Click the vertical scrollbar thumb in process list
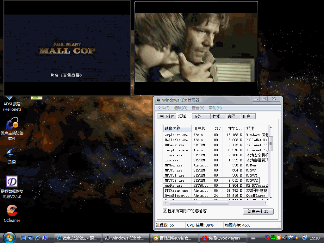Viewport: 324px width, 243px height. (x=271, y=144)
